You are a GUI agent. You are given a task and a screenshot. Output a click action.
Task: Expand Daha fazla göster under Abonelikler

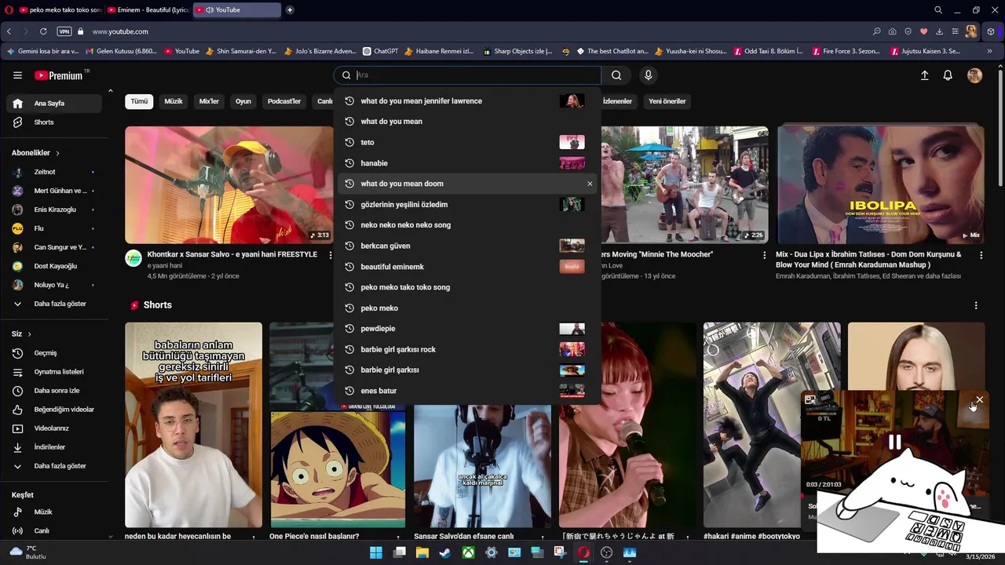[x=54, y=304]
